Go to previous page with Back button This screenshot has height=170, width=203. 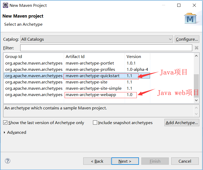coord(97,161)
